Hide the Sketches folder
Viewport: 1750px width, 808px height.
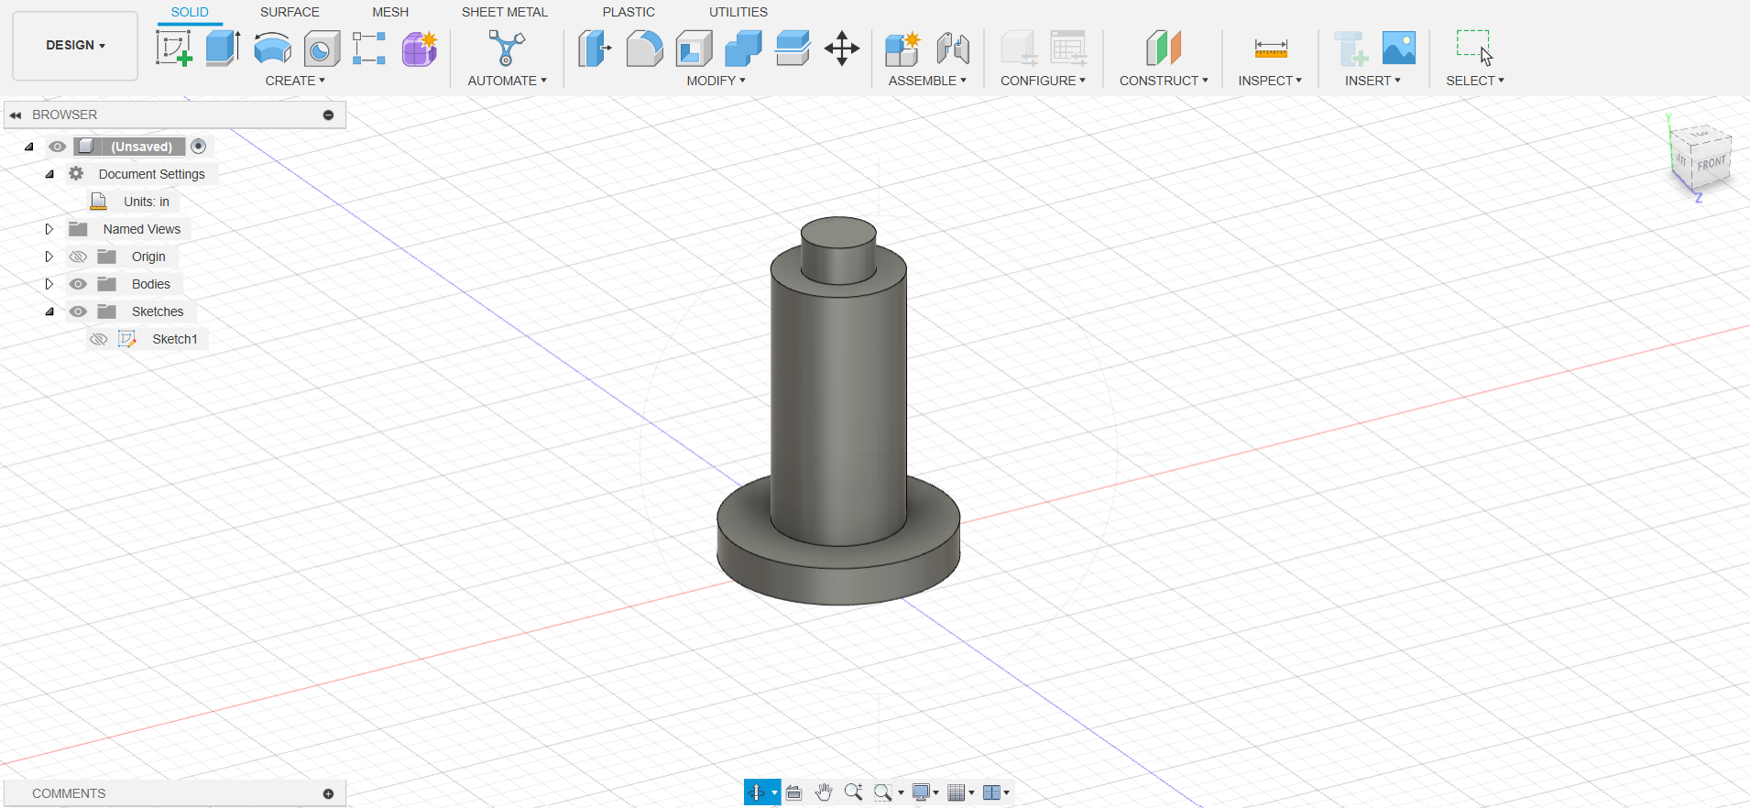pyautogui.click(x=79, y=311)
